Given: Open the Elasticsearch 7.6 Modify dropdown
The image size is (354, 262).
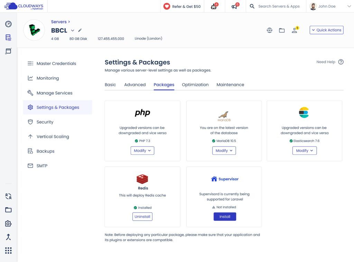Looking at the screenshot, I should [305, 151].
